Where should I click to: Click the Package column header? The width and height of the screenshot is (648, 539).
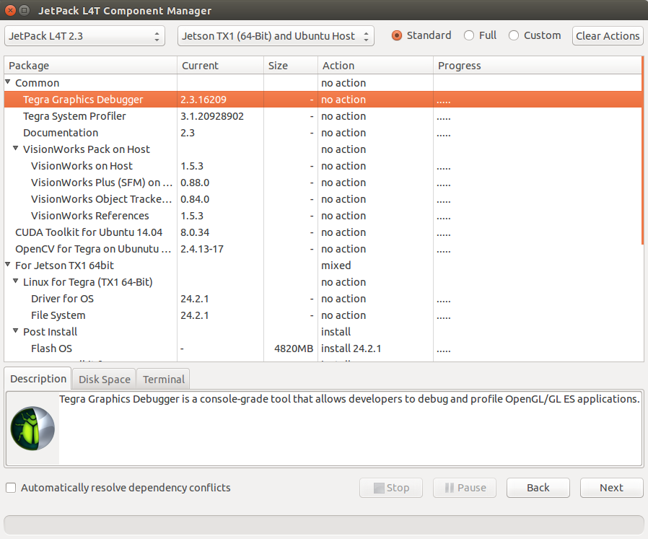click(x=90, y=66)
